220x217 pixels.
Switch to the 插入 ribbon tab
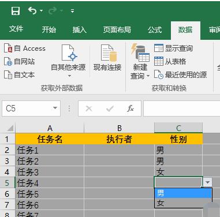coord(79,29)
